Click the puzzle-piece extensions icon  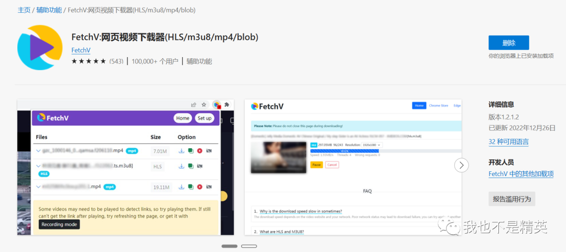point(227,104)
